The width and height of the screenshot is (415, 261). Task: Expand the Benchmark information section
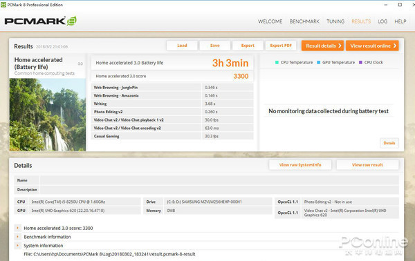18,236
